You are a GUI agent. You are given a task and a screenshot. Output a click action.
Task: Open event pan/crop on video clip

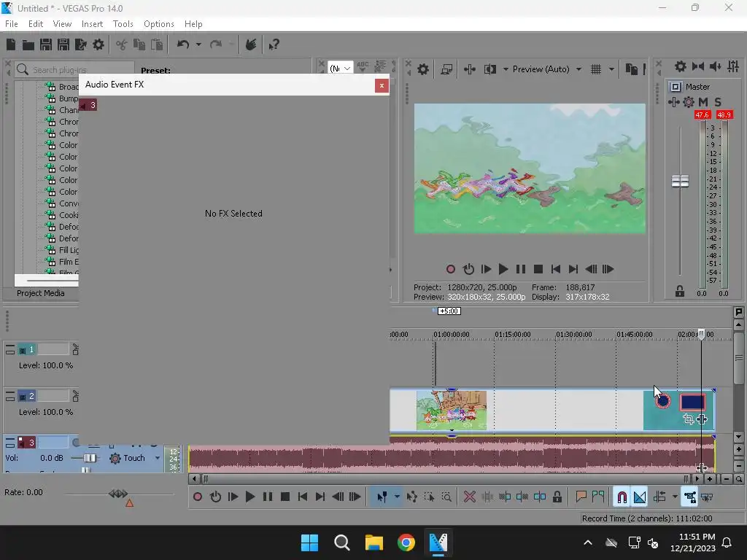(688, 419)
